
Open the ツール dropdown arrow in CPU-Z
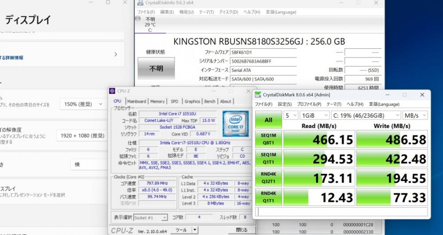point(195,230)
